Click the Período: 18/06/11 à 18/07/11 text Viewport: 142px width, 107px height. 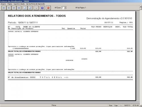click(23, 23)
